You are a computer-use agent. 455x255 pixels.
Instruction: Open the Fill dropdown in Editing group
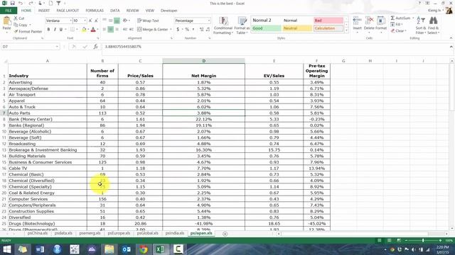397,25
